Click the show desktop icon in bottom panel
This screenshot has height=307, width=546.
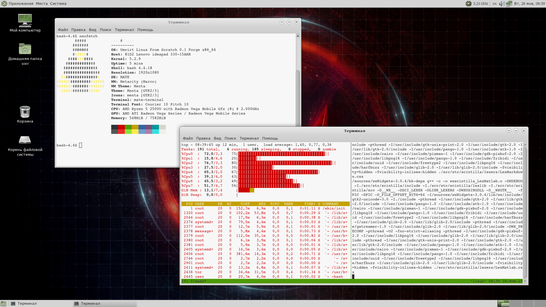coord(3,304)
